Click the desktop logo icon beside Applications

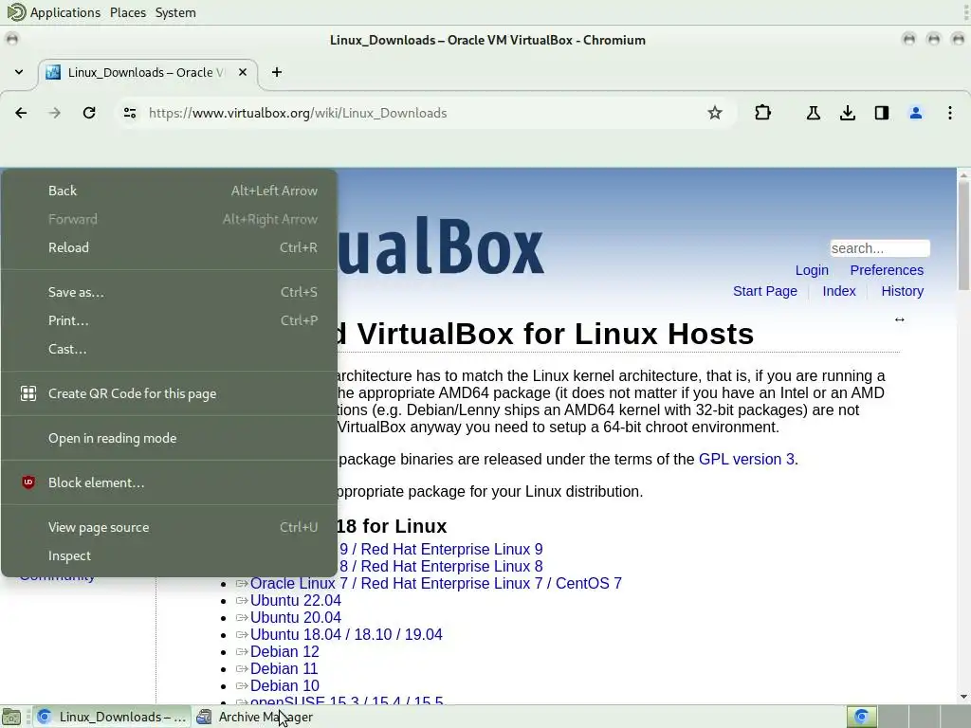point(16,12)
